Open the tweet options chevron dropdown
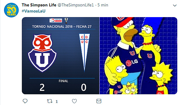Screen dimensions: 181x105 (x=175, y=6)
